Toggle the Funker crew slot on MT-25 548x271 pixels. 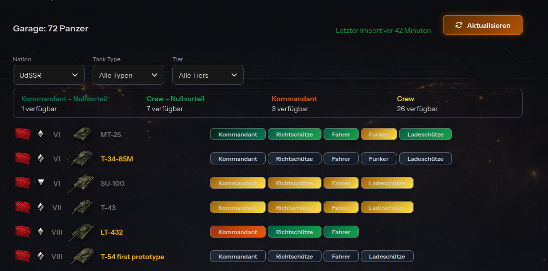[379, 135]
